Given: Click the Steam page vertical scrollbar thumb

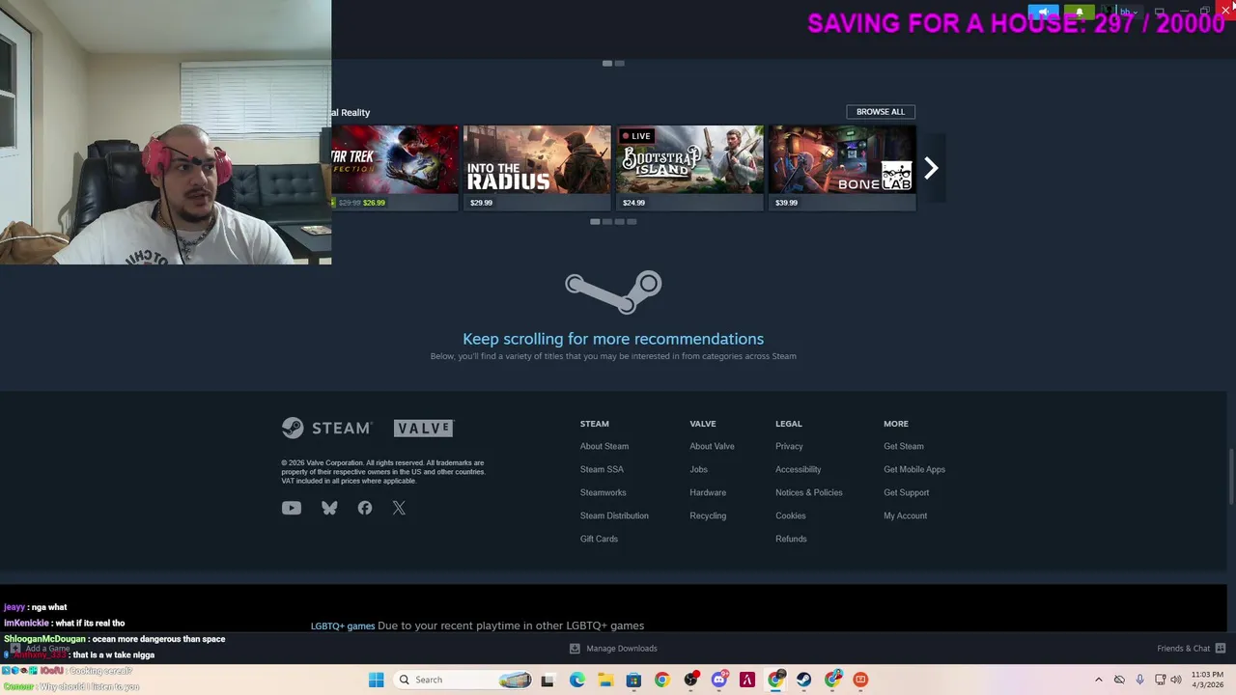Looking at the screenshot, I should pos(1230,475).
